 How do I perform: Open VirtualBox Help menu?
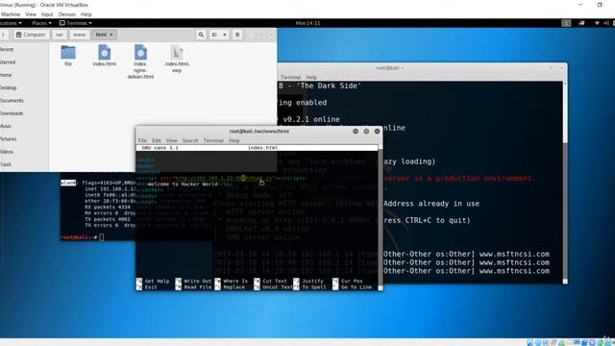click(x=86, y=14)
